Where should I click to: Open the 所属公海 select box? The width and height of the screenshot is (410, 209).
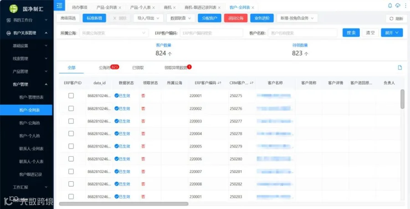114,33
